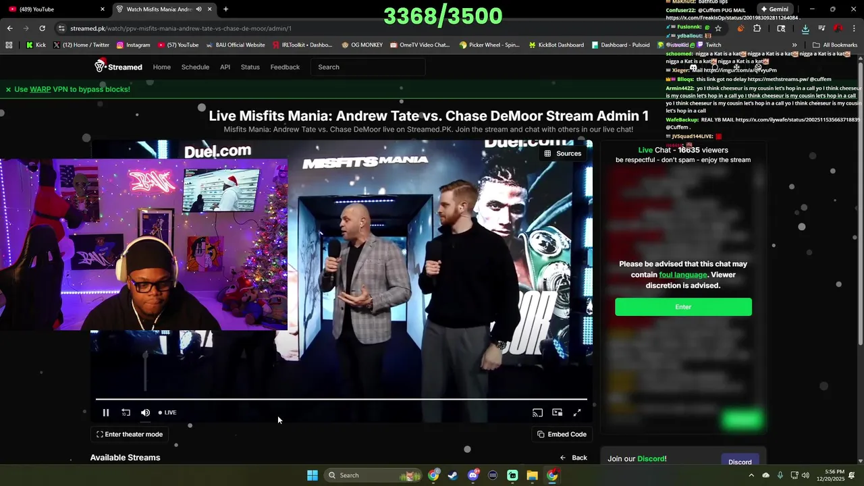Open a new browser tab
This screenshot has height=486, width=864.
click(x=225, y=9)
